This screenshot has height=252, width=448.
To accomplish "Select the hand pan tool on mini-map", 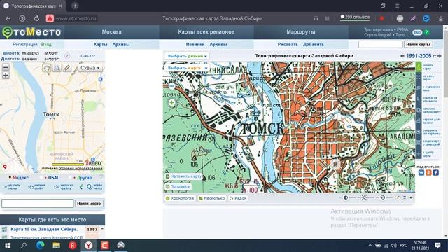I will 47,68.
